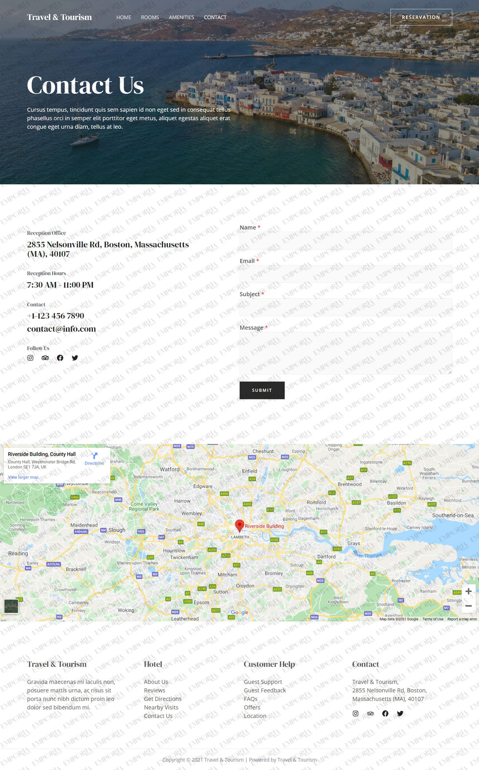Click View larger map link
The width and height of the screenshot is (479, 770).
pos(23,477)
